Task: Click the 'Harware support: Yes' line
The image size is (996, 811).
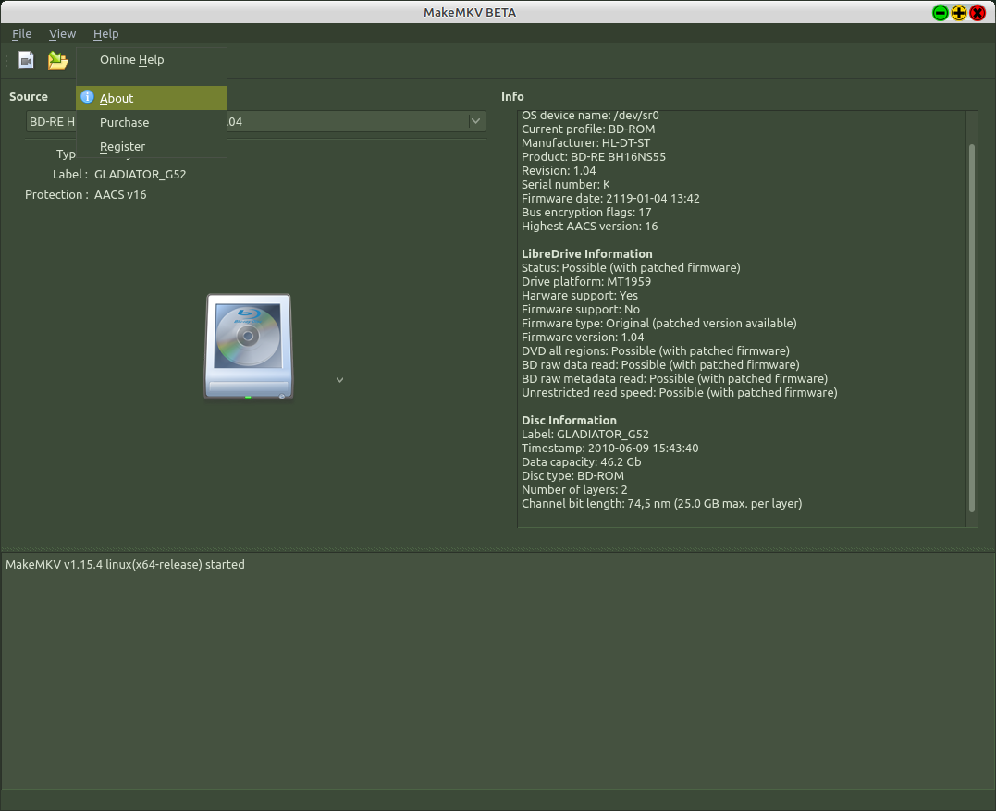Action: point(580,295)
